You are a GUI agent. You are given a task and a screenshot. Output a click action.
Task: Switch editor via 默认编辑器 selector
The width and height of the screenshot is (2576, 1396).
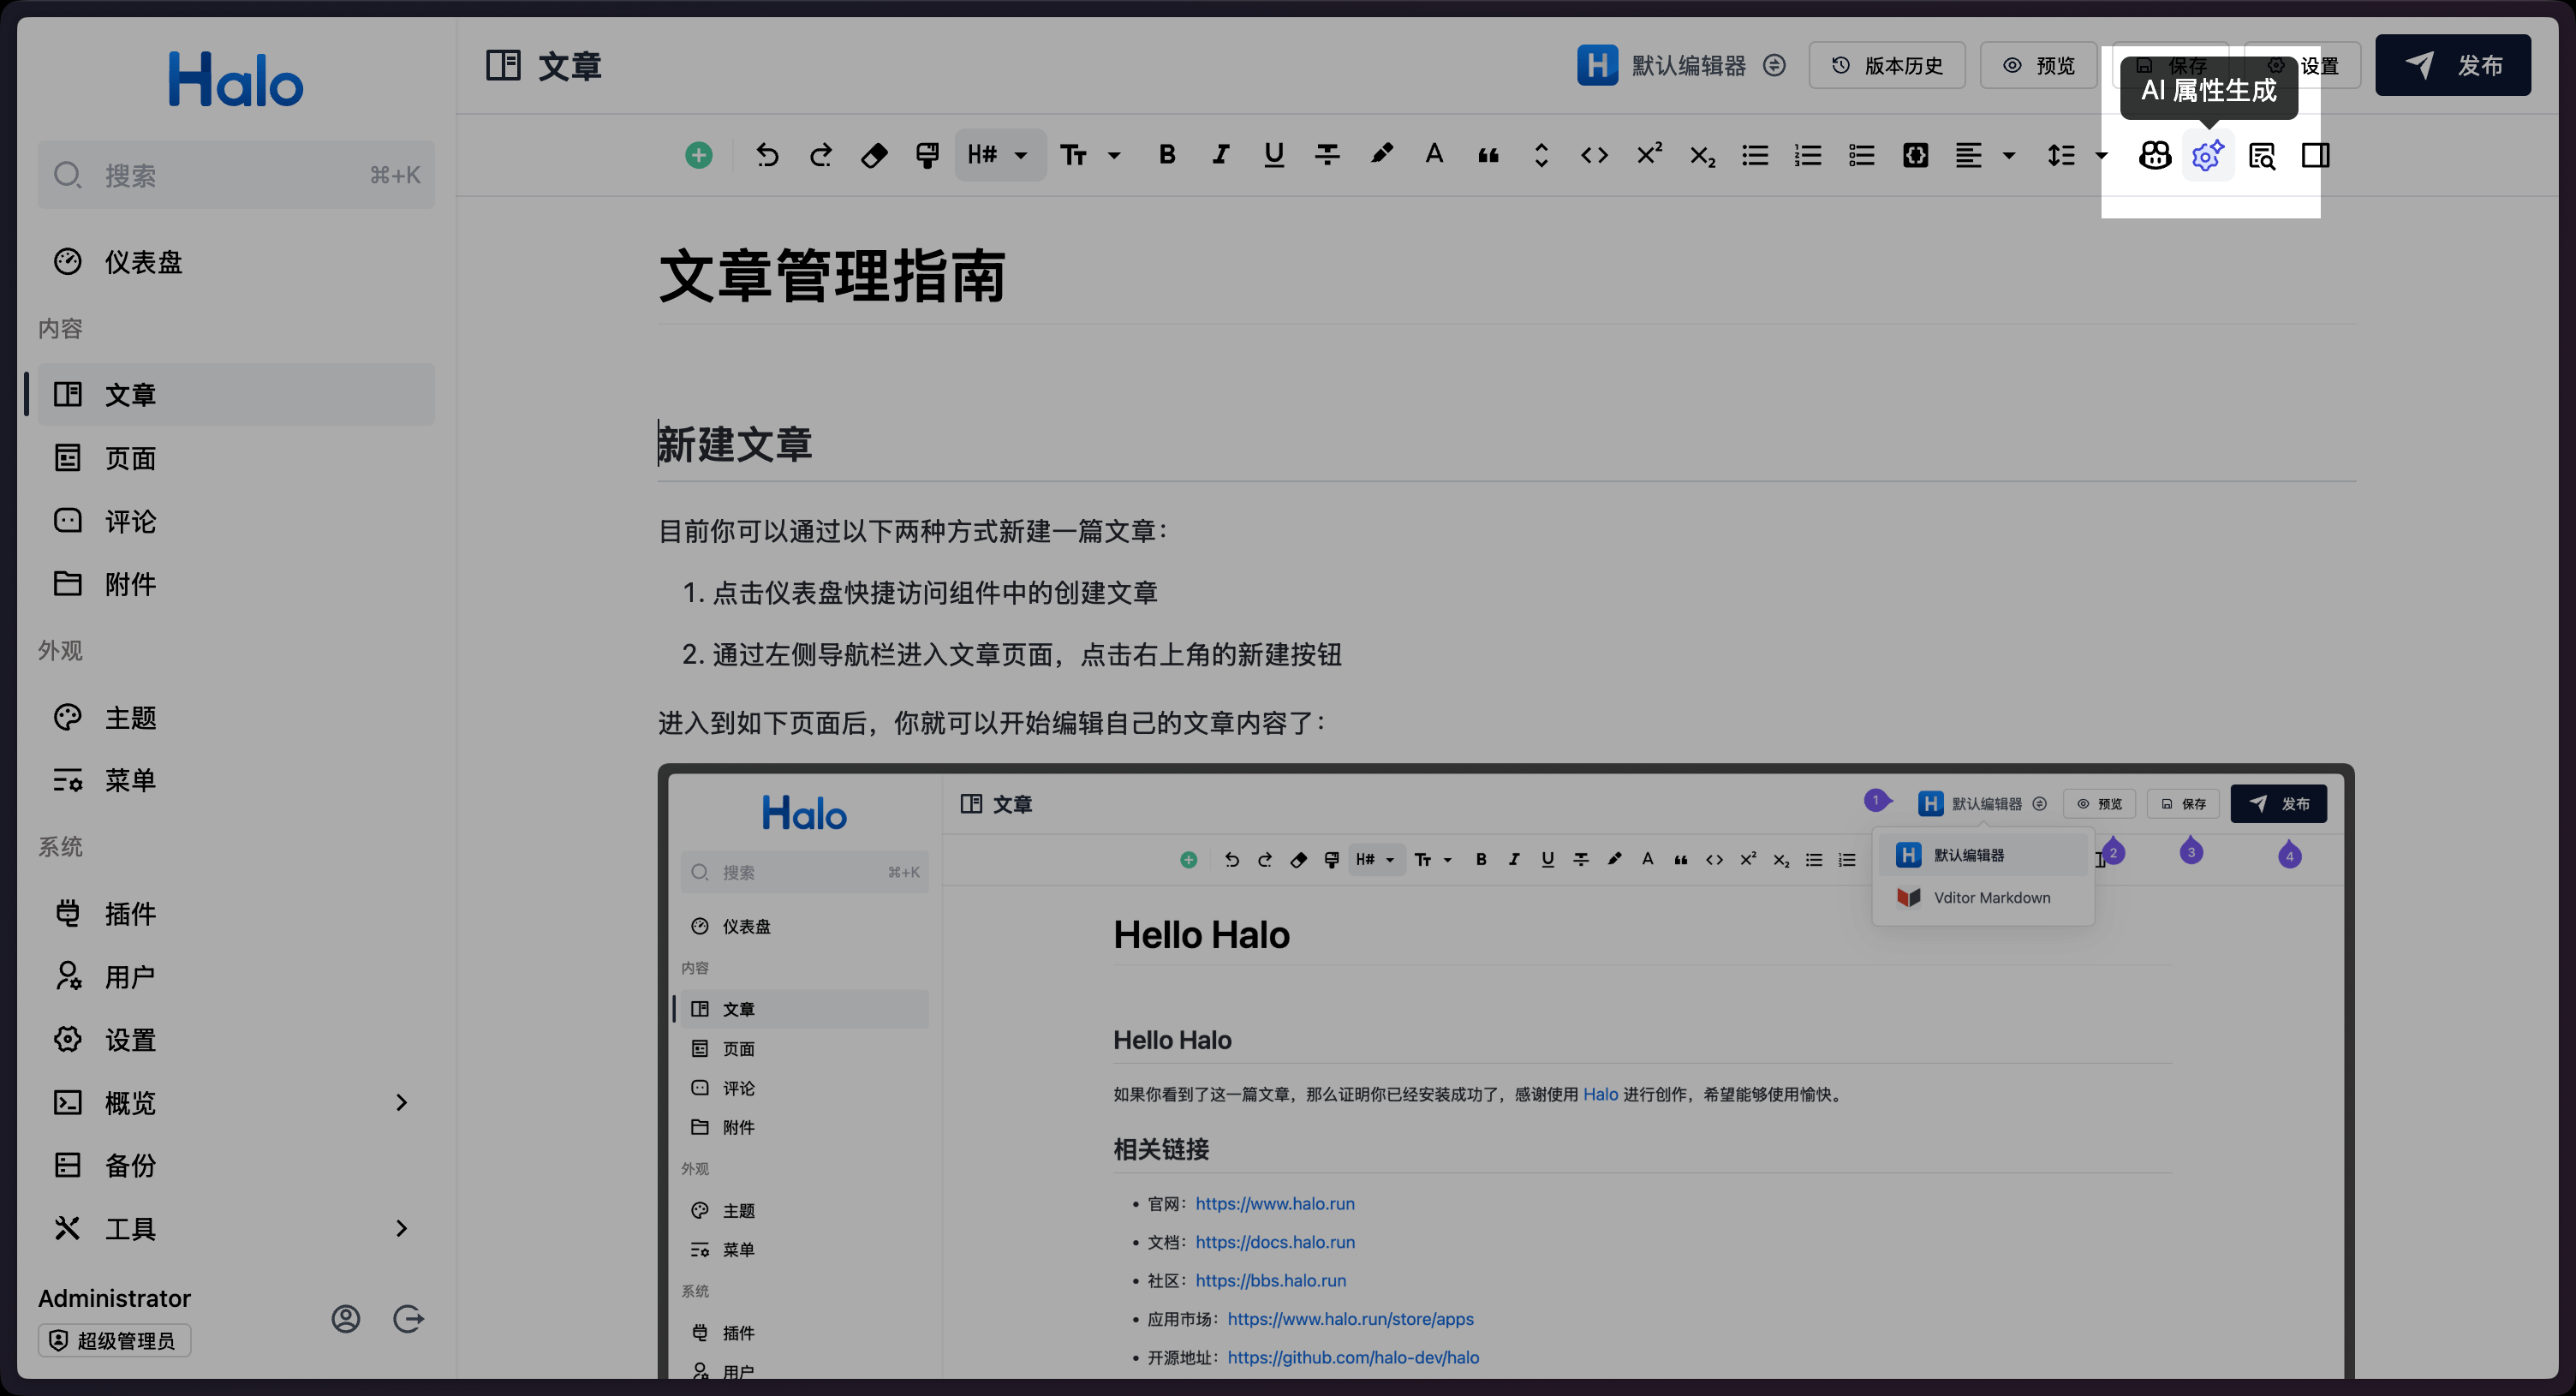[1681, 65]
